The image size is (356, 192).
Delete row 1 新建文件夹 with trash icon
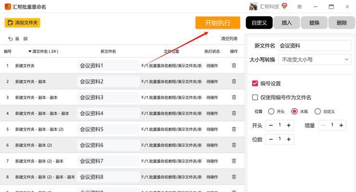pyautogui.click(x=234, y=65)
